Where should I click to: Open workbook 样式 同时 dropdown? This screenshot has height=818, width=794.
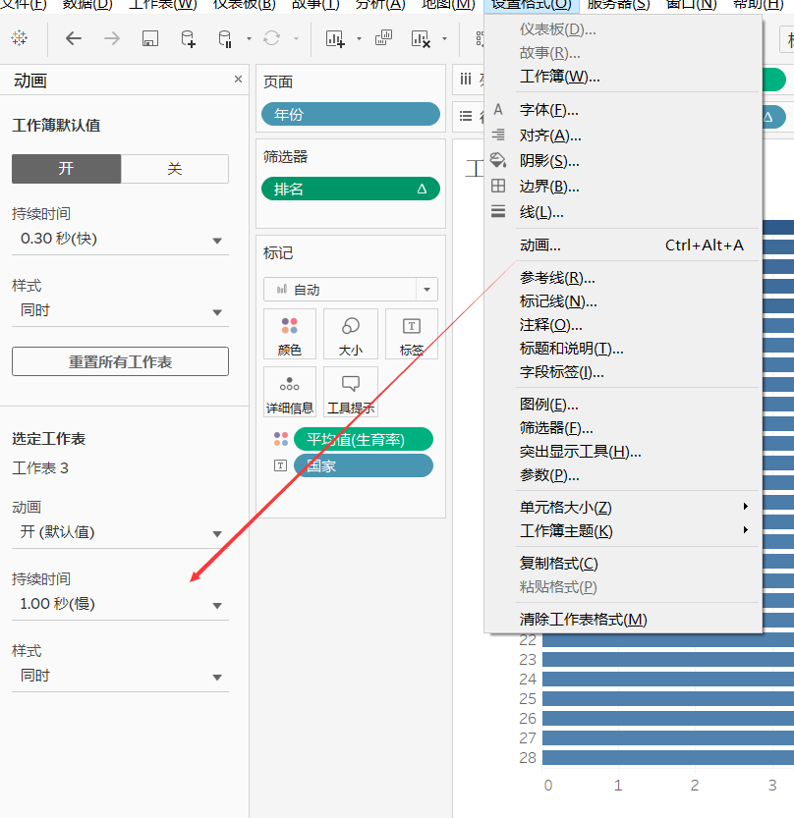(x=120, y=311)
